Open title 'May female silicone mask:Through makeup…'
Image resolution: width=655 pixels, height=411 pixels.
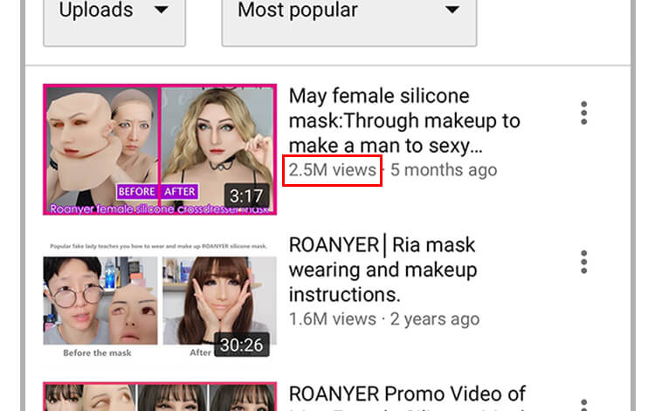click(x=404, y=120)
